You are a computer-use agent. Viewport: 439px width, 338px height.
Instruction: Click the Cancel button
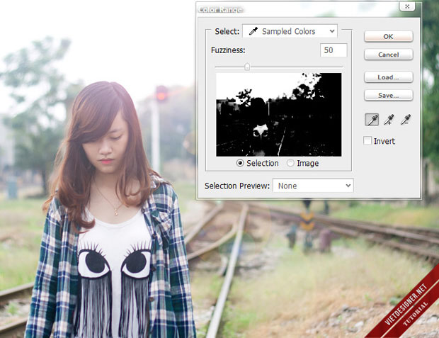(388, 55)
